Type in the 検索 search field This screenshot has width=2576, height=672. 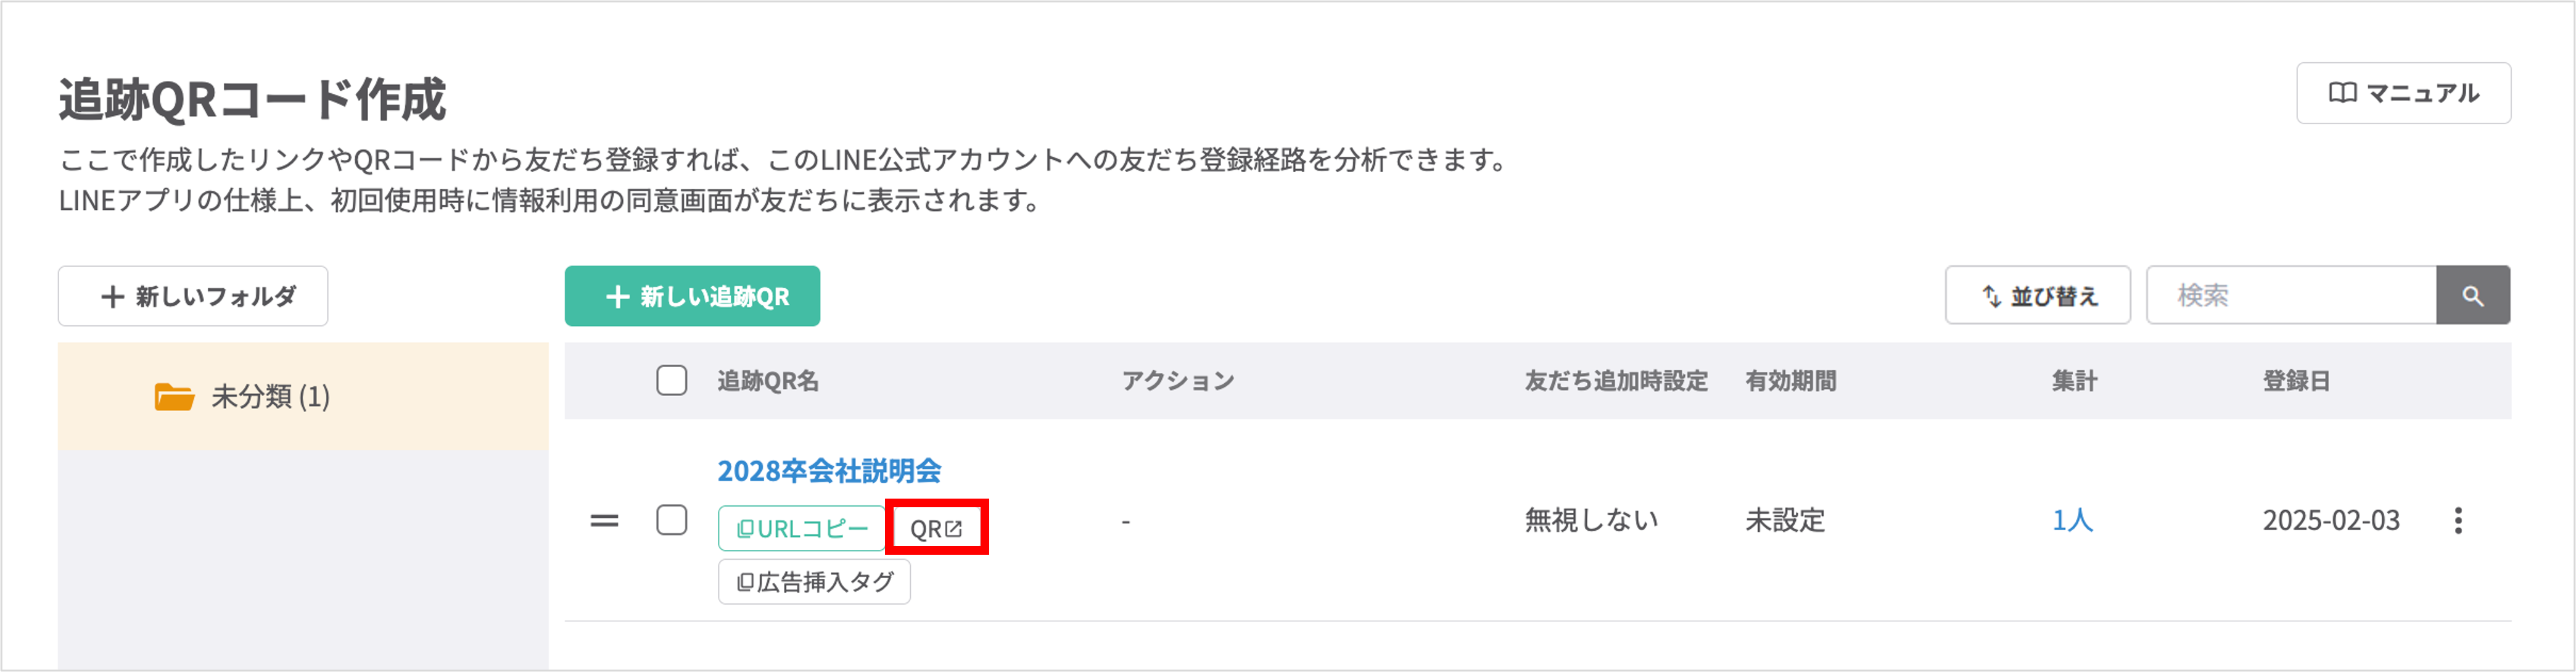point(2290,294)
